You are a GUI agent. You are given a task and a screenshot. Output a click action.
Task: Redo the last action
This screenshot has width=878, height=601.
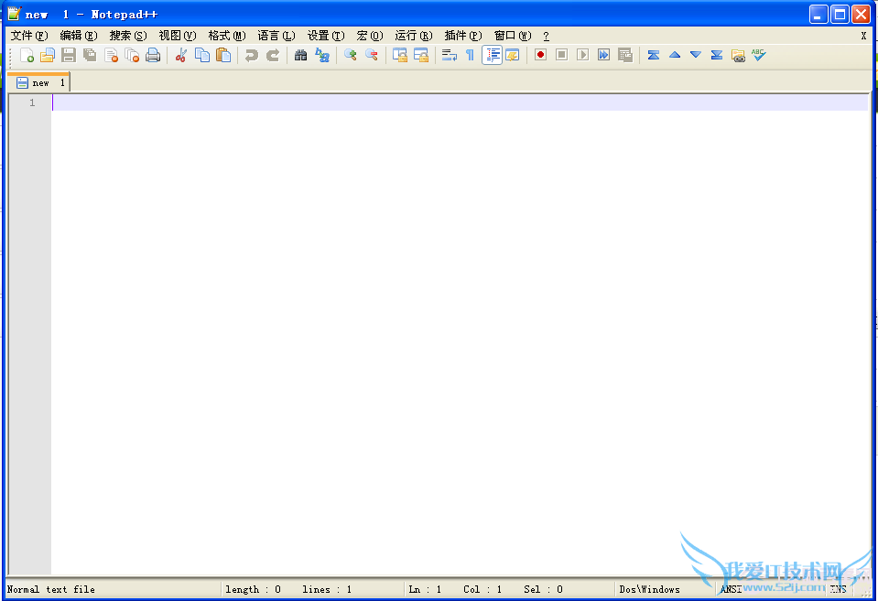[270, 55]
